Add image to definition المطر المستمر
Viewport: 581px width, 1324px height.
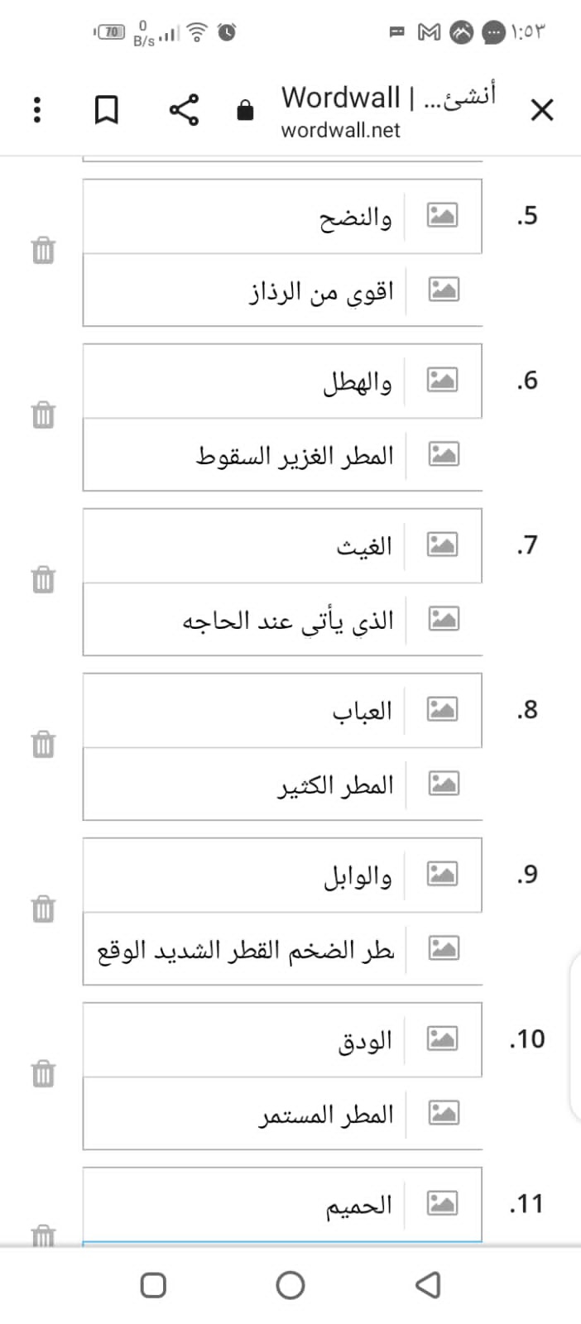coord(444,1113)
